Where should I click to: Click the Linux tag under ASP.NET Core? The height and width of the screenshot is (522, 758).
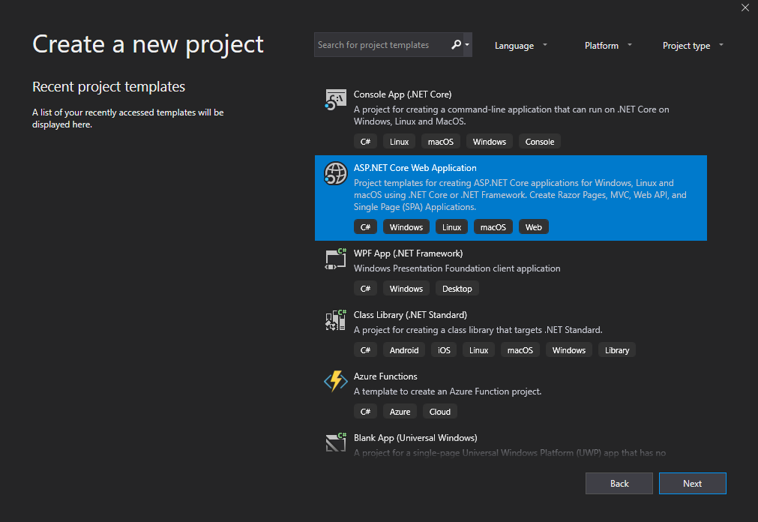(451, 227)
